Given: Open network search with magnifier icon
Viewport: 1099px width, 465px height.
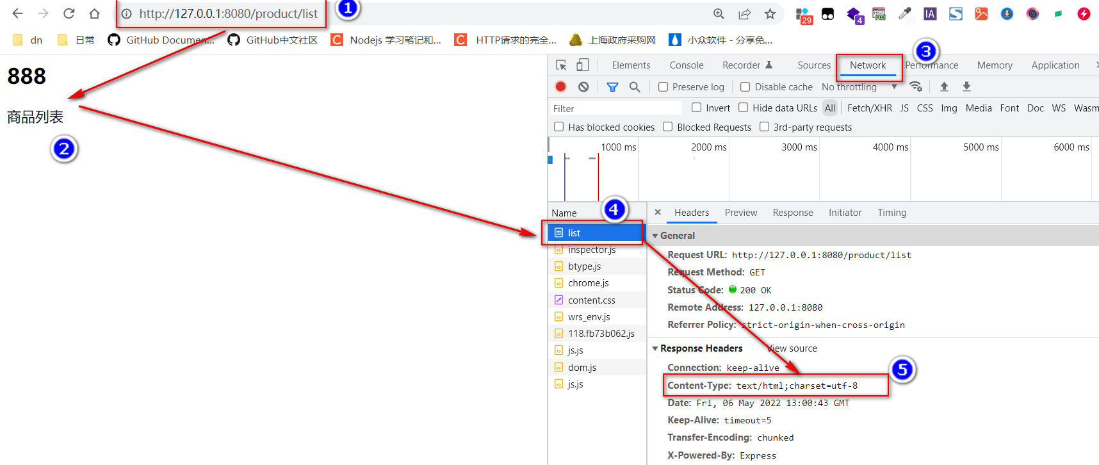Looking at the screenshot, I should [x=635, y=86].
